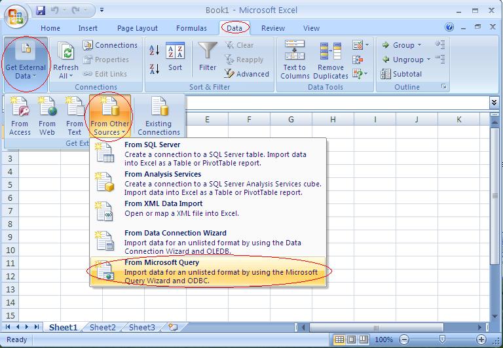Choose From Access data source
The width and height of the screenshot is (503, 348).
tap(20, 116)
